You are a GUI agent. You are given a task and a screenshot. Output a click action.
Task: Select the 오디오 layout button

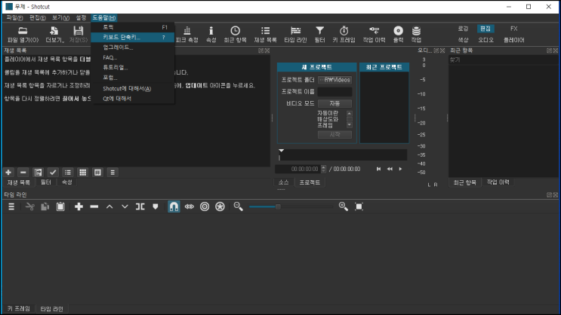coord(485,40)
